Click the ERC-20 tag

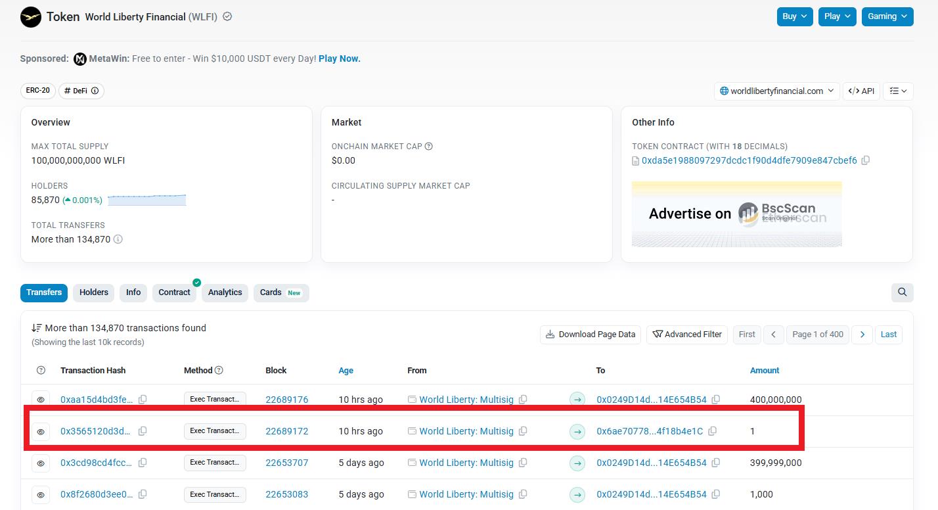[37, 91]
